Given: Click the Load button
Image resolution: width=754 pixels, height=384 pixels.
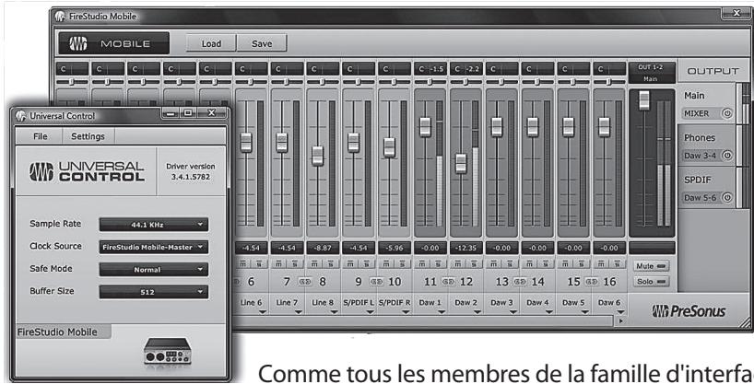Looking at the screenshot, I should (x=211, y=43).
